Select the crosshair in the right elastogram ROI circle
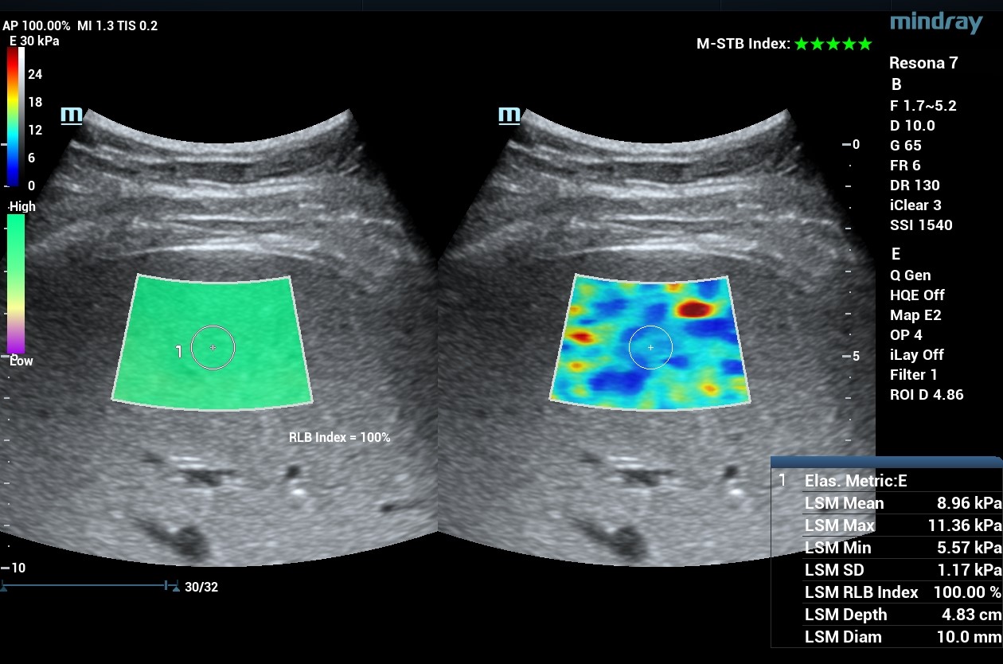 click(x=650, y=348)
